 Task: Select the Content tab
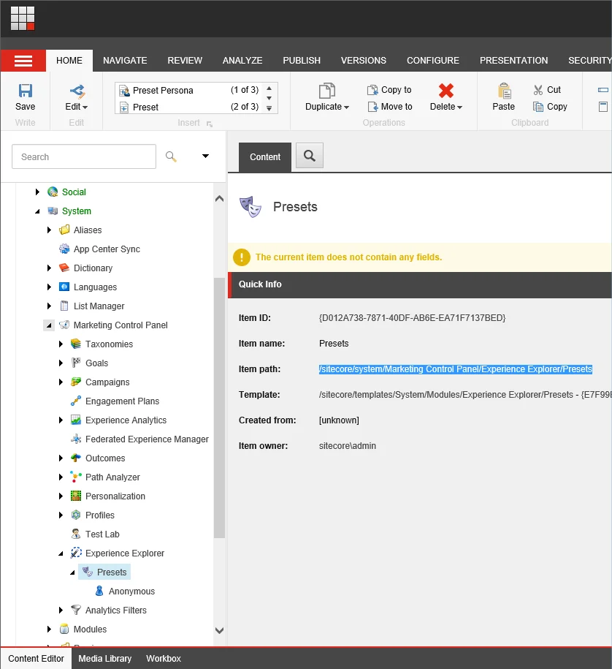coord(264,157)
